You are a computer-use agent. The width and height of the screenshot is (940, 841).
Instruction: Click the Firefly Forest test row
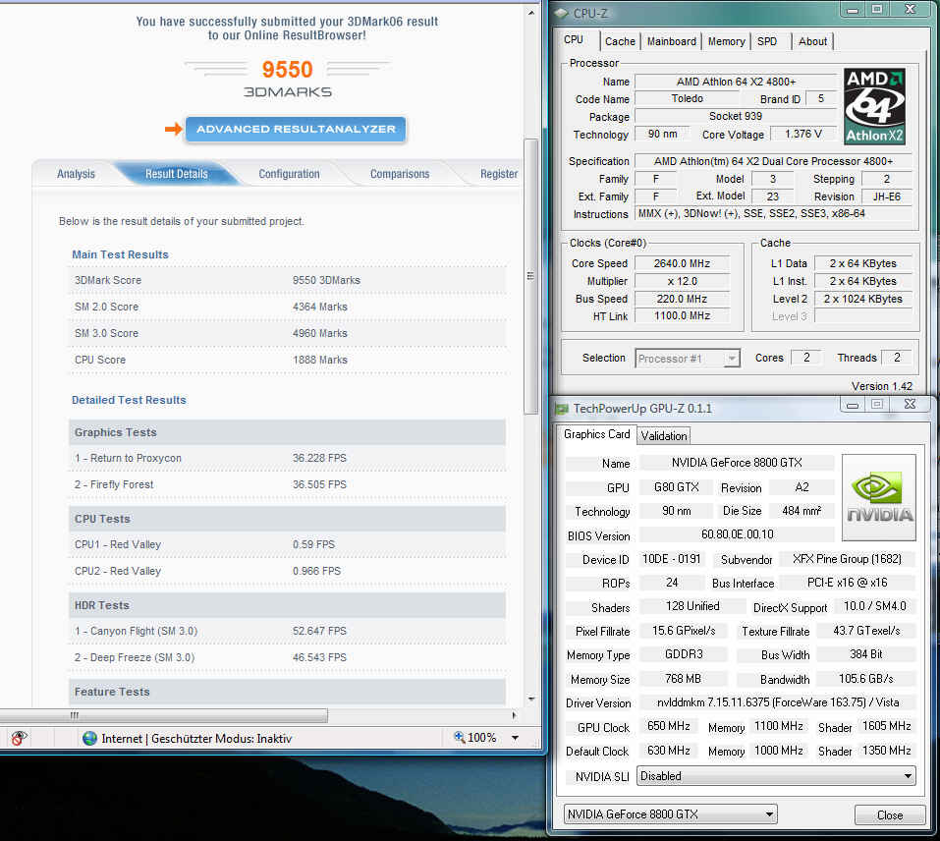pyautogui.click(x=287, y=484)
